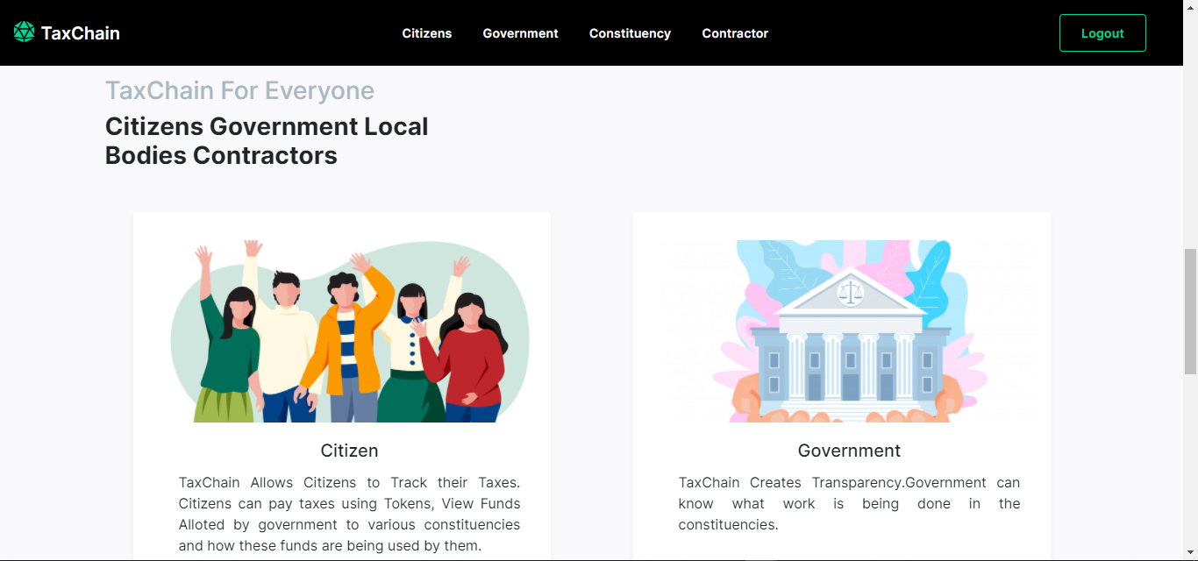Screen dimensions: 1198x561
Task: Click the 'TaxChain For Everyone' heading
Action: pos(239,90)
